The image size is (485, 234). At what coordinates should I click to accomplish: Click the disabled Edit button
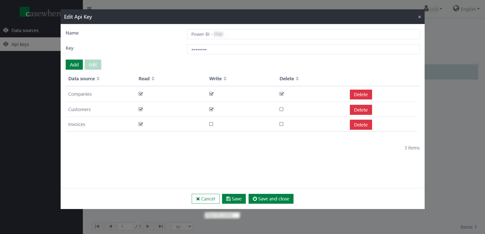tap(93, 65)
